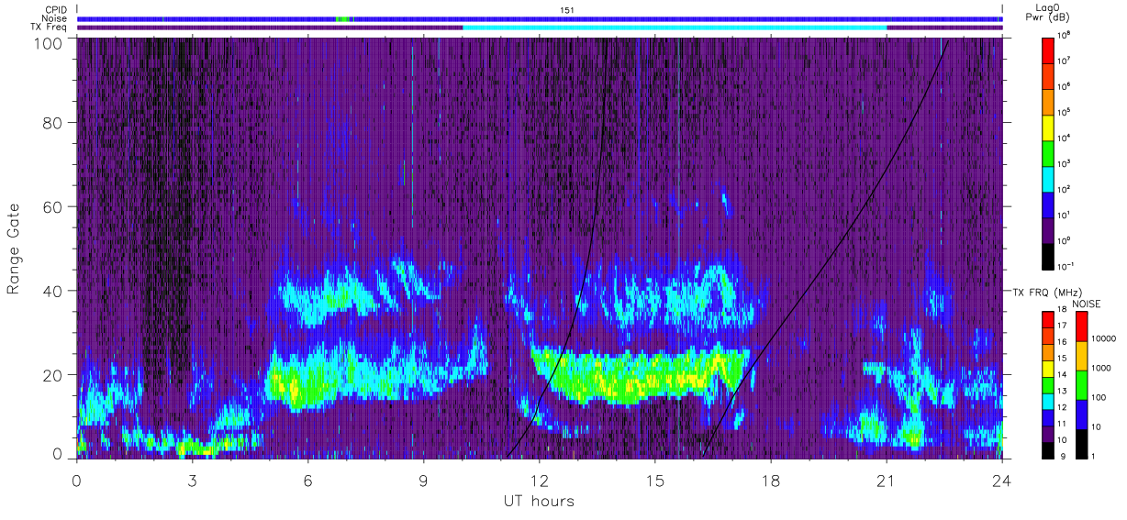Image resolution: width=1127 pixels, height=520 pixels.
Task: Select range gate tick label 20
Action: (52, 375)
